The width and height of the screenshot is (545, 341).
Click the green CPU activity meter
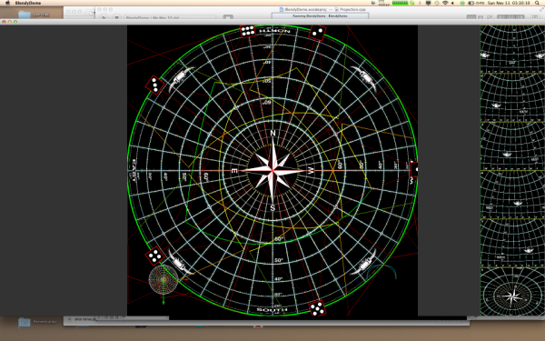click(400, 3)
